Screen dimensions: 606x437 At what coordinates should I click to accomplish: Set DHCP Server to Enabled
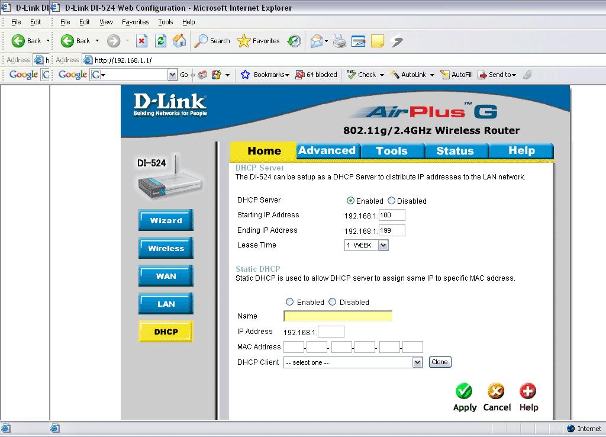tap(350, 201)
